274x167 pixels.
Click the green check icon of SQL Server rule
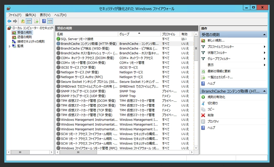coord(59,39)
